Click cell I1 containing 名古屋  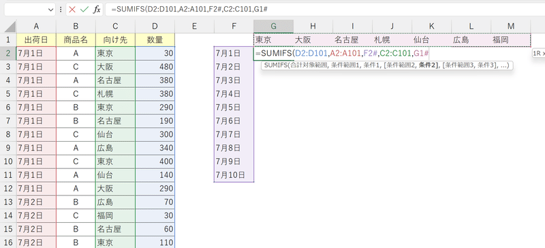click(x=352, y=40)
